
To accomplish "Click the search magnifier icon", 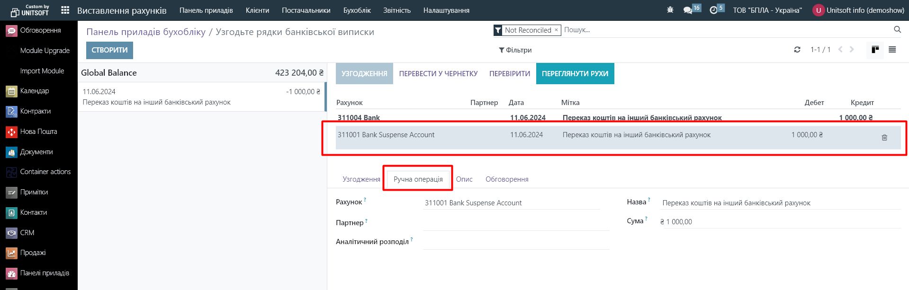I will (x=897, y=30).
